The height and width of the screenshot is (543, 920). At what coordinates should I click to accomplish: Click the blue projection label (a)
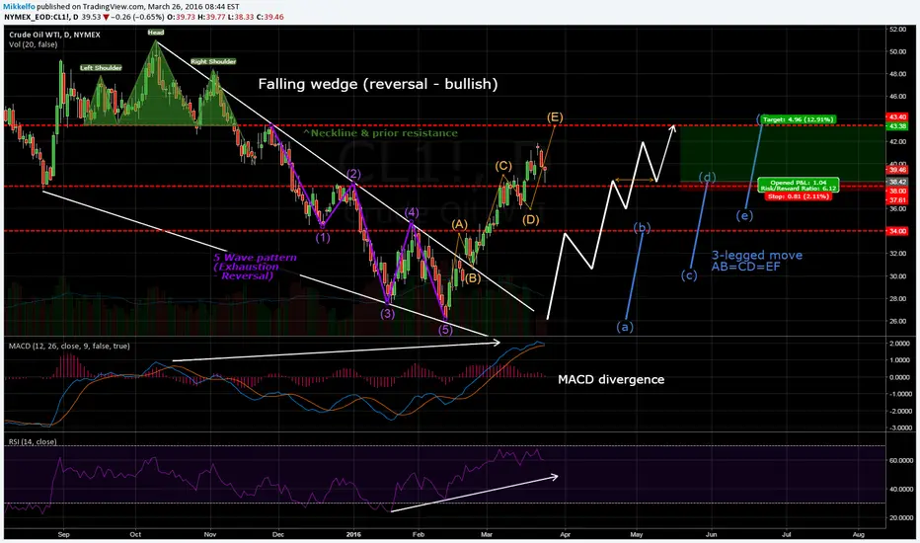point(625,327)
